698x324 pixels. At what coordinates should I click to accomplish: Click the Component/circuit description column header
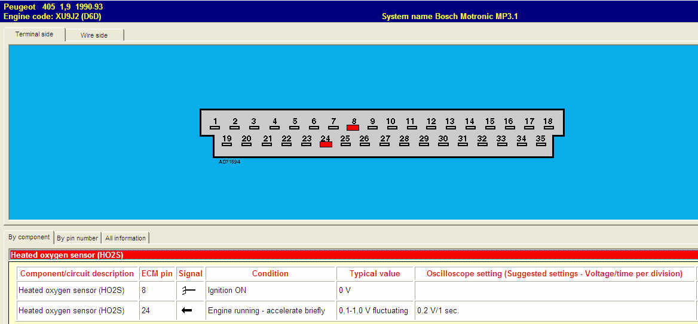pos(77,274)
